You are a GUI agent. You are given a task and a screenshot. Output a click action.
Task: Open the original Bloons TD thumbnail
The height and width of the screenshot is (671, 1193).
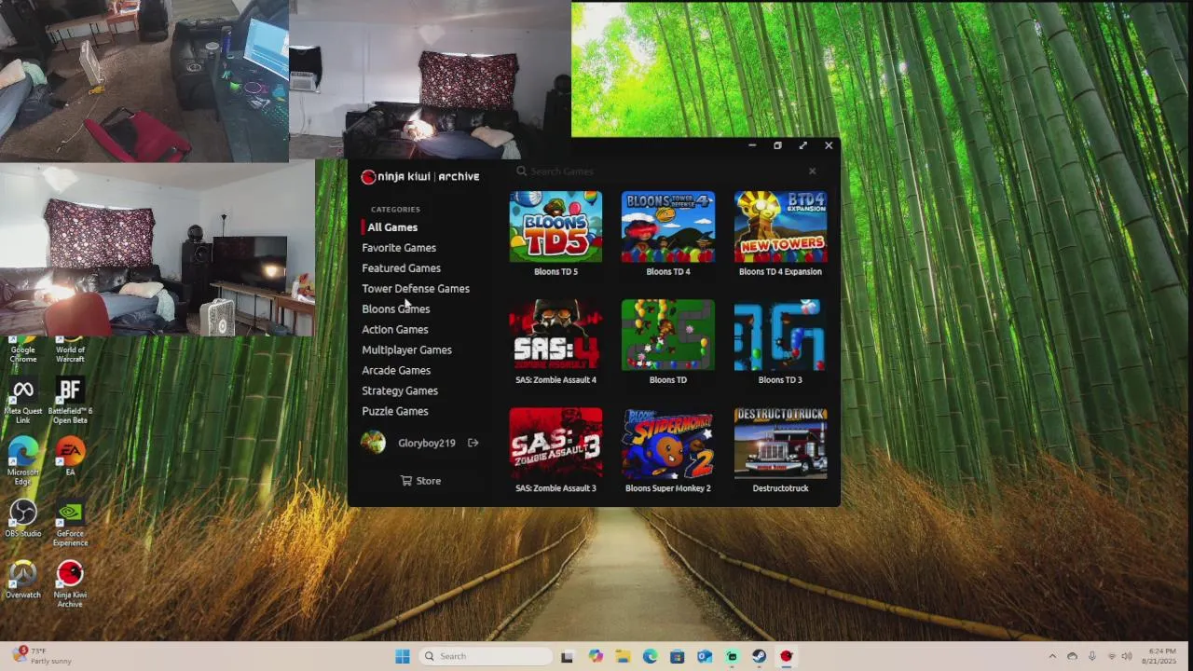[x=668, y=335]
